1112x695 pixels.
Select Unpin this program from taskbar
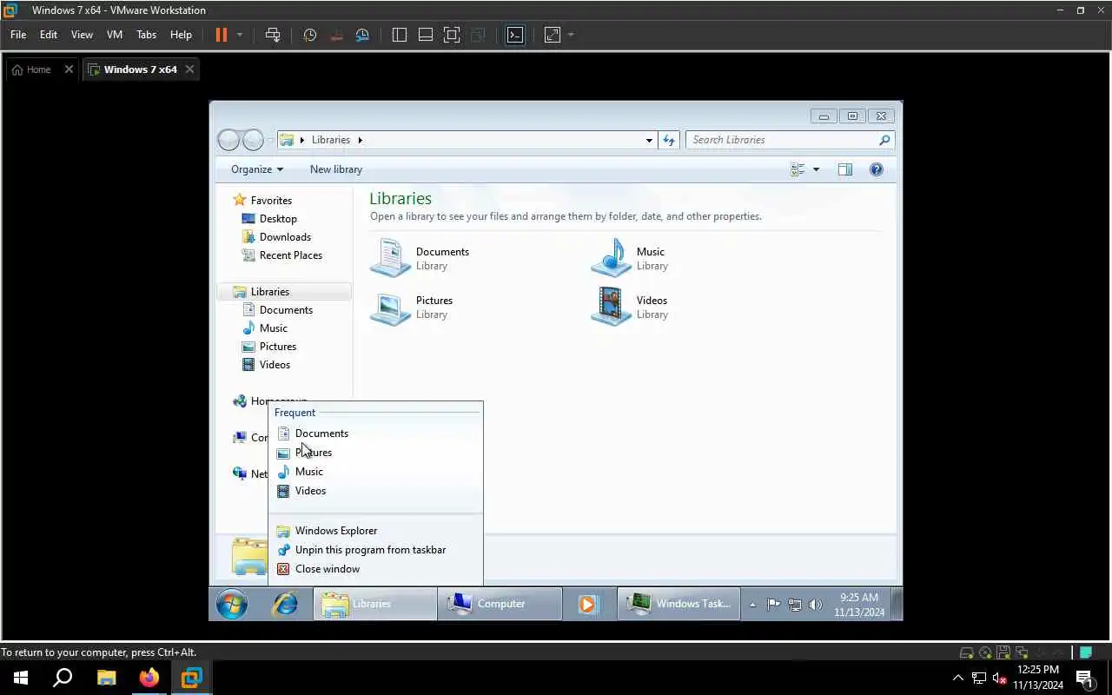click(375, 550)
